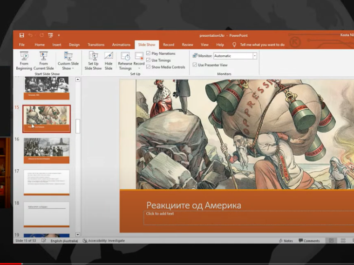Toggle Use Timings checkbox

click(148, 60)
